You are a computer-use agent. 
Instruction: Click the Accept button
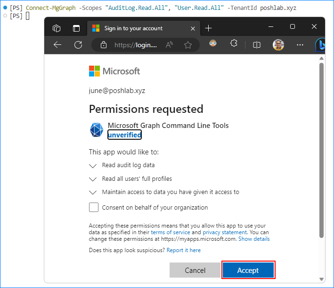[x=248, y=270]
